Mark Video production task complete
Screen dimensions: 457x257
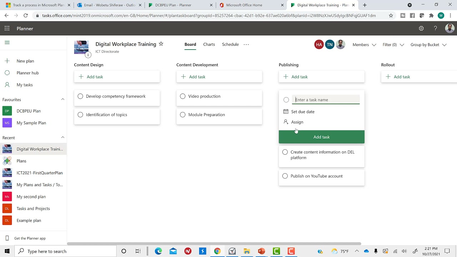pos(183,96)
